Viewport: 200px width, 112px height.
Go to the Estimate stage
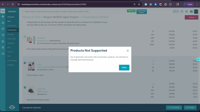(10, 34)
